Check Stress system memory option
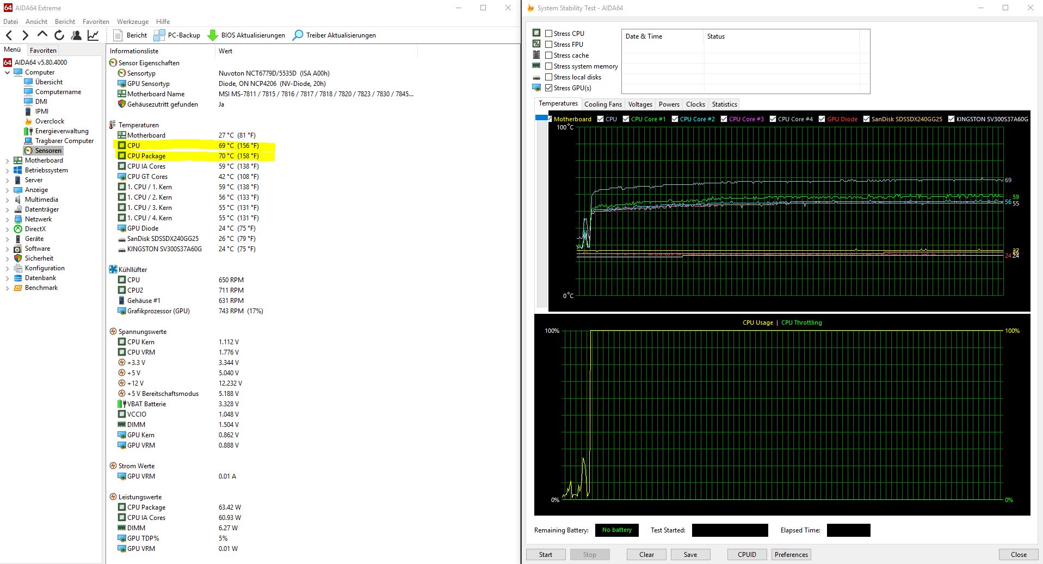 click(548, 66)
